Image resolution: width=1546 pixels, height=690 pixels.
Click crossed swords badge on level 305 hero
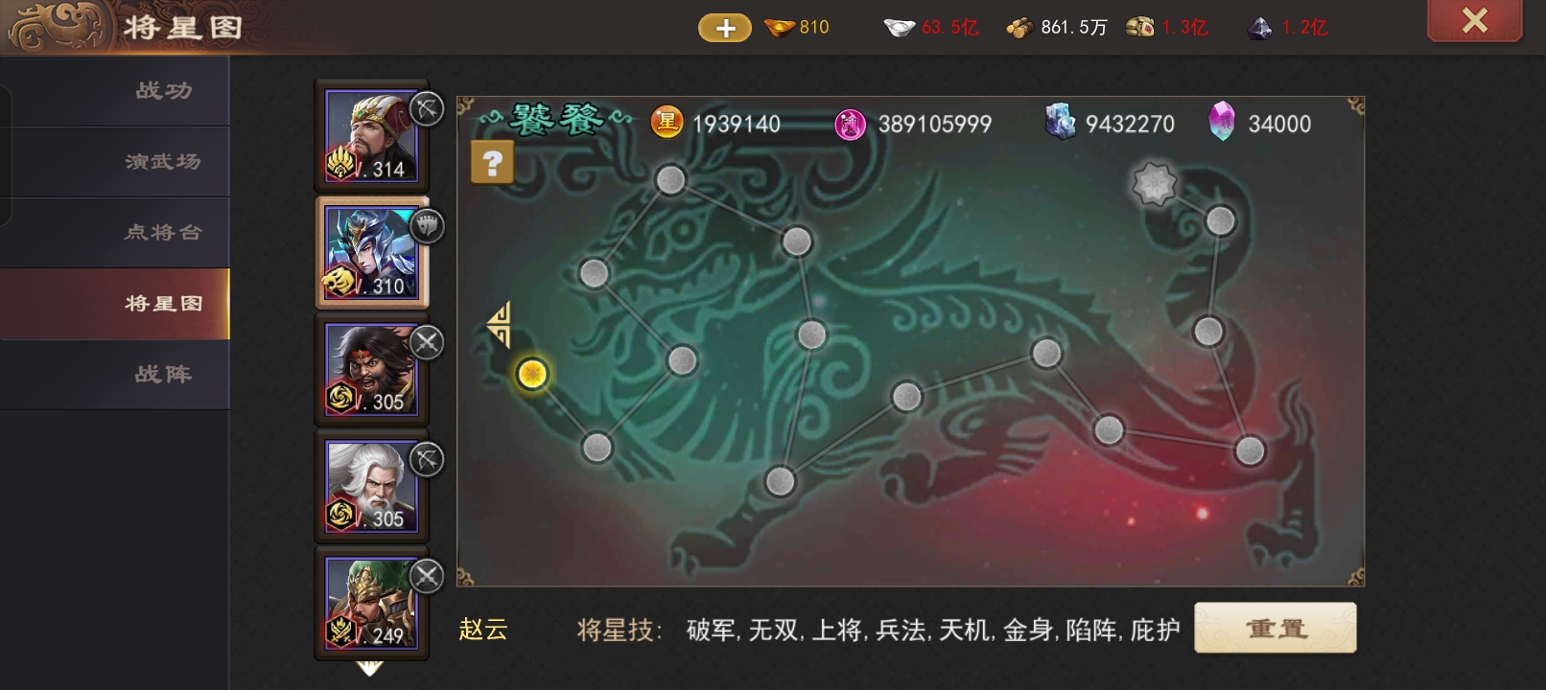click(427, 342)
